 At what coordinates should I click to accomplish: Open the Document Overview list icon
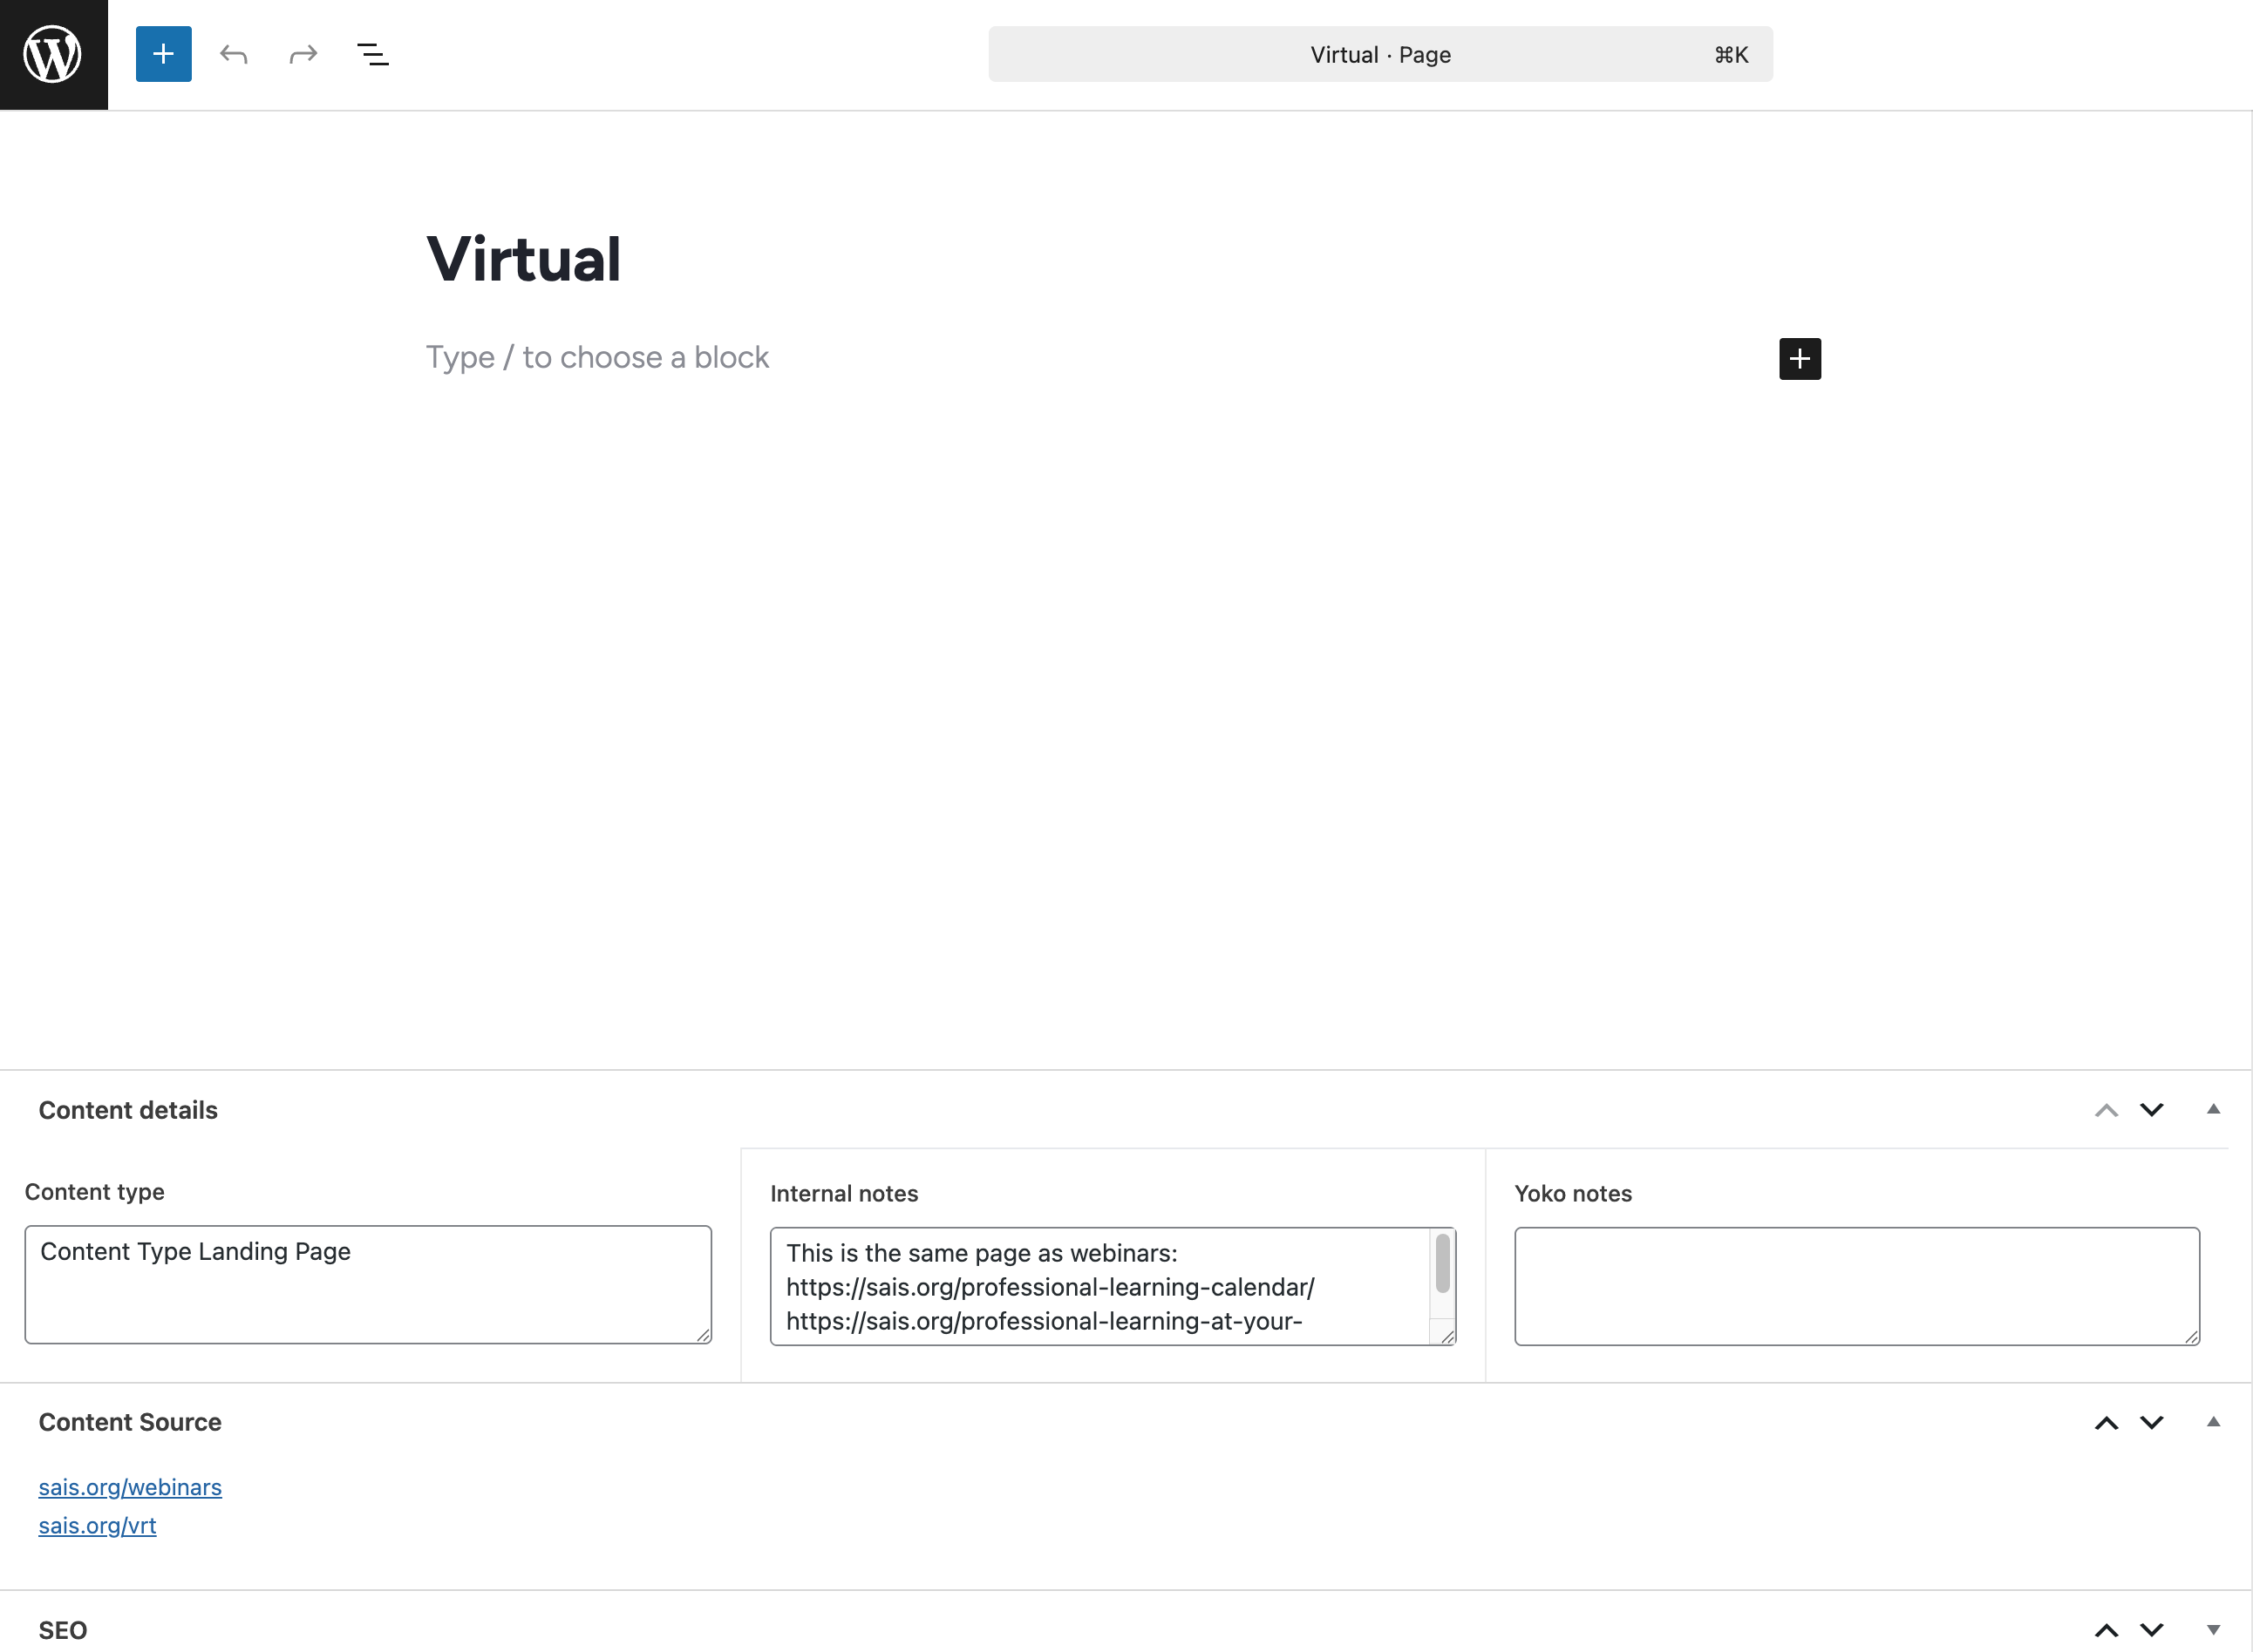tap(372, 54)
